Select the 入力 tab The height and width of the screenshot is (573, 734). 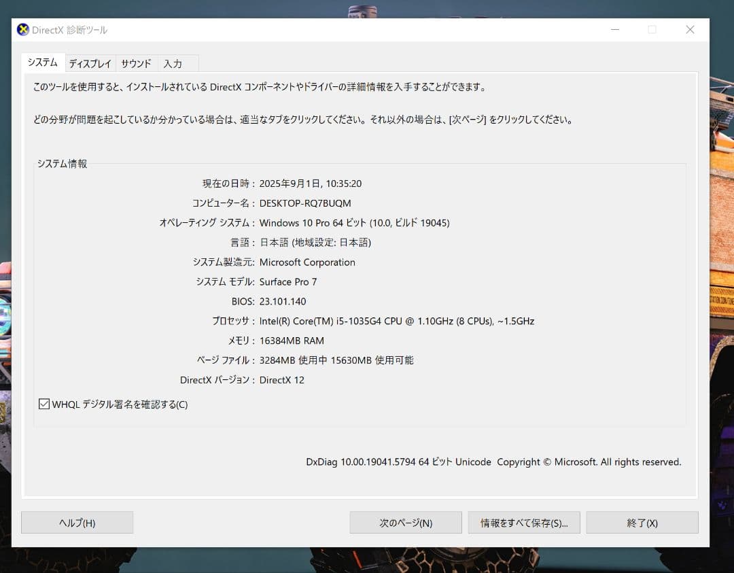click(172, 63)
